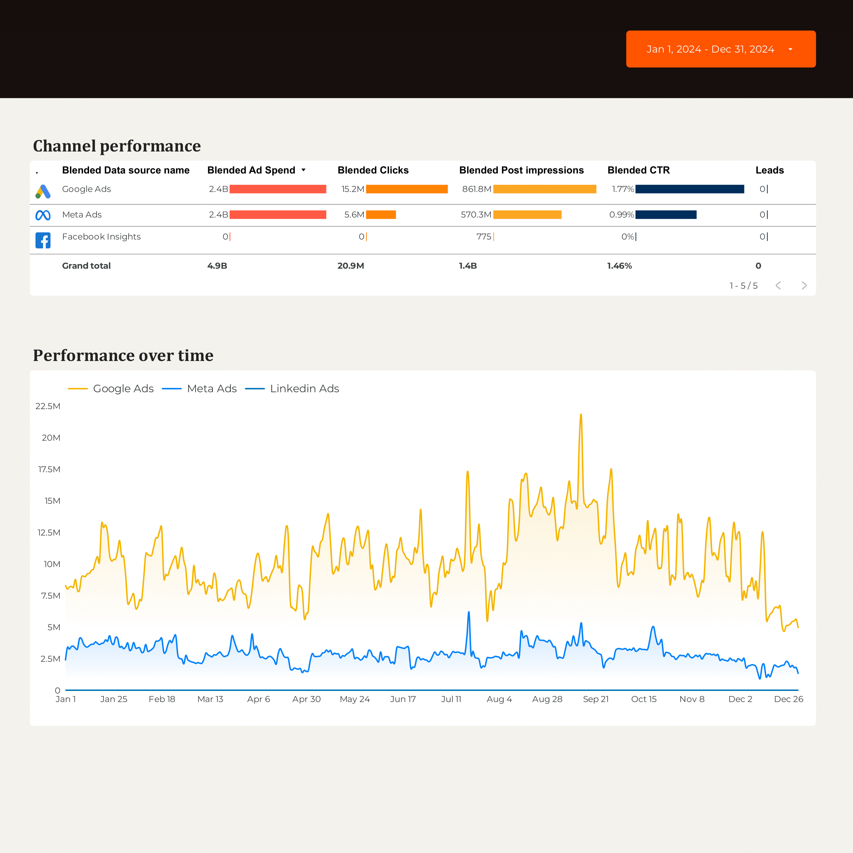
Task: Open the date range dropdown
Action: coord(721,49)
